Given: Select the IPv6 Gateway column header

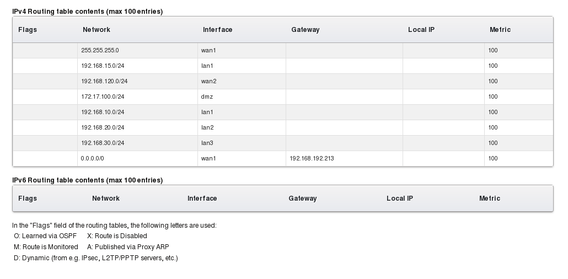Looking at the screenshot, I should (x=302, y=198).
